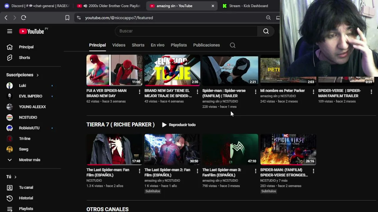Click the bookmark icon left of address bar

pyautogui.click(x=67, y=18)
